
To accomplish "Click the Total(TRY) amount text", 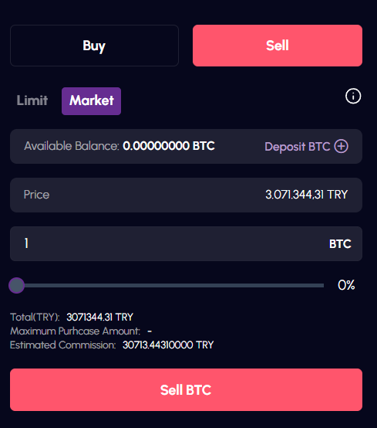I will (99, 318).
